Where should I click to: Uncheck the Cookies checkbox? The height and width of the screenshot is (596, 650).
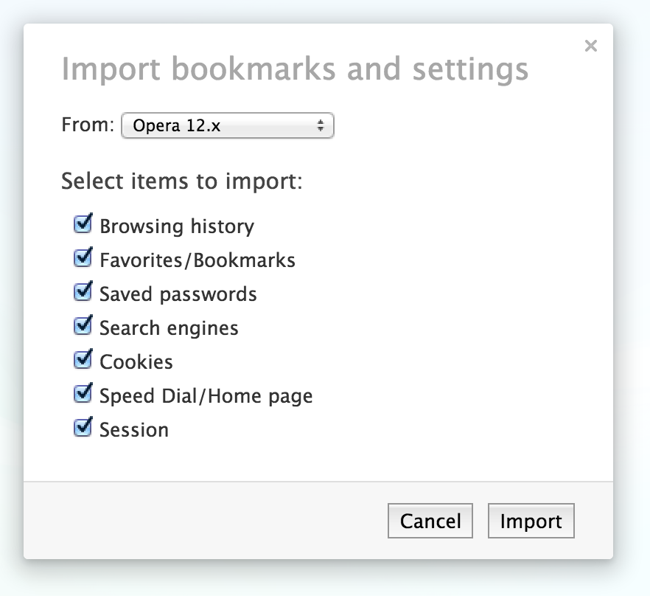(x=83, y=360)
